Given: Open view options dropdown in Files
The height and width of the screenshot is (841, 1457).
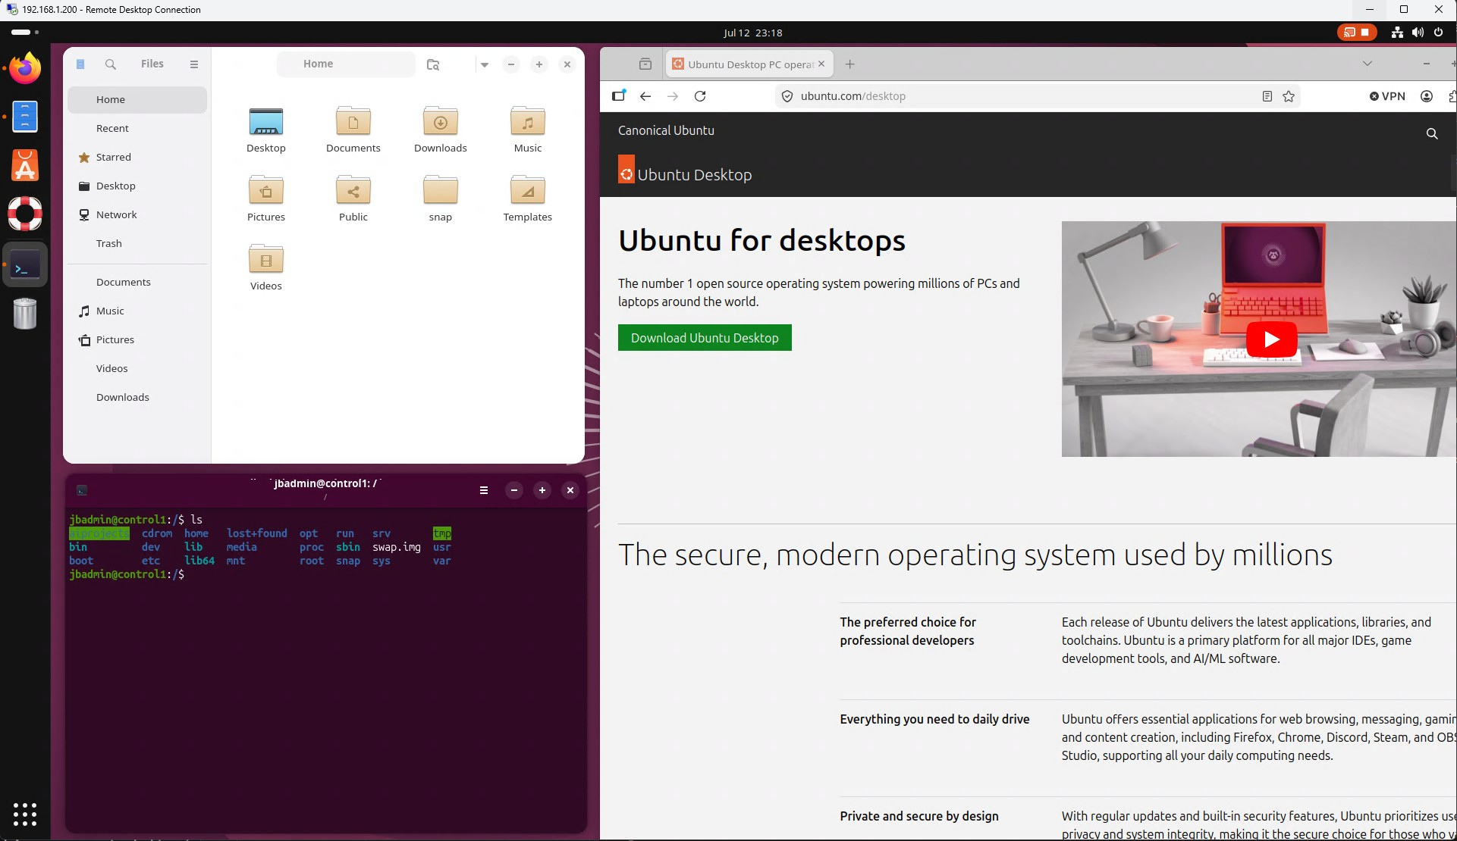Looking at the screenshot, I should [x=485, y=64].
